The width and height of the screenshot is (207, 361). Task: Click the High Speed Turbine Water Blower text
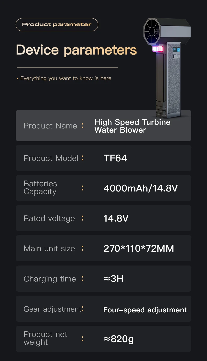click(x=132, y=126)
